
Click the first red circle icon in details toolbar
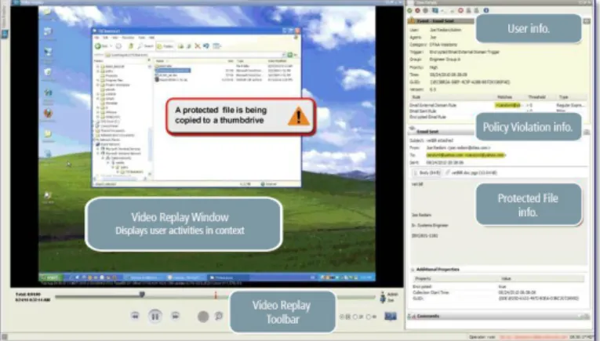pos(417,11)
